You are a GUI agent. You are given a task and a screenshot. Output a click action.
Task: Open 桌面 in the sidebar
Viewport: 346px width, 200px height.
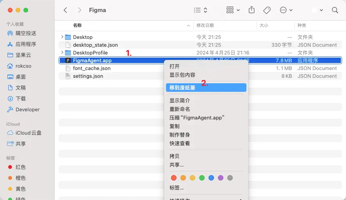(16, 77)
